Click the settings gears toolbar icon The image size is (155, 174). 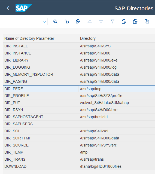point(67,22)
